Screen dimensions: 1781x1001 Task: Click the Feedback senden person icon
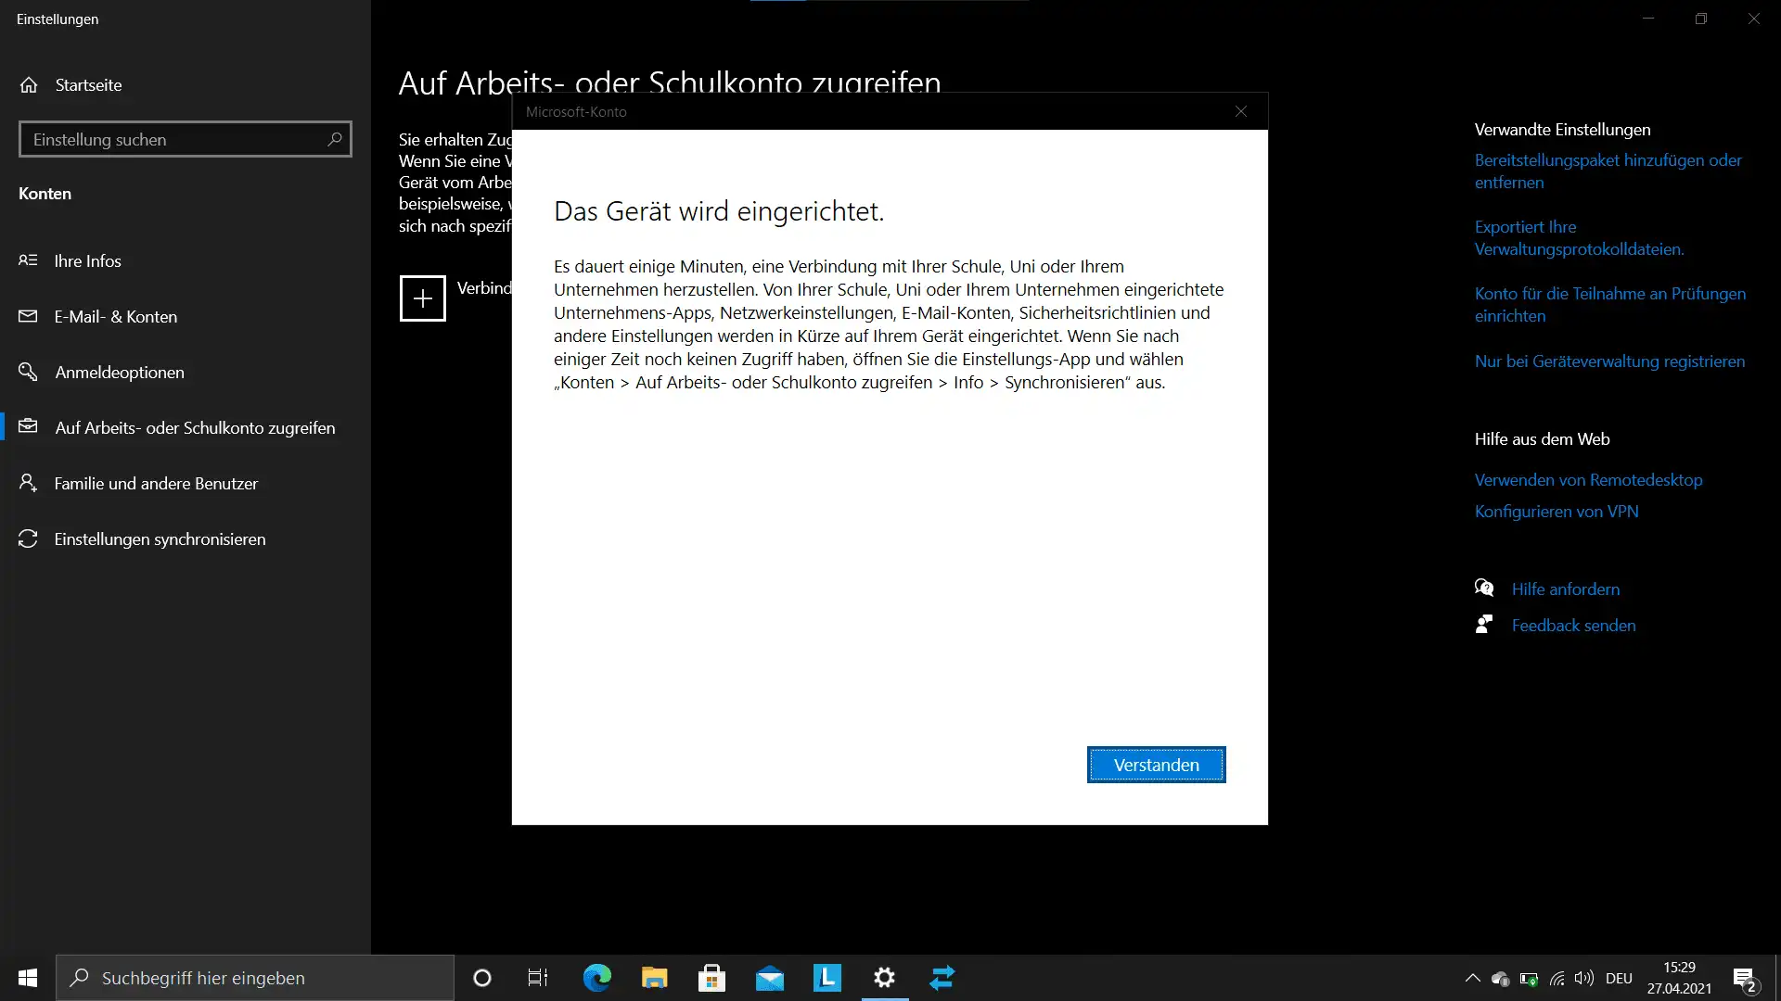pyautogui.click(x=1484, y=625)
